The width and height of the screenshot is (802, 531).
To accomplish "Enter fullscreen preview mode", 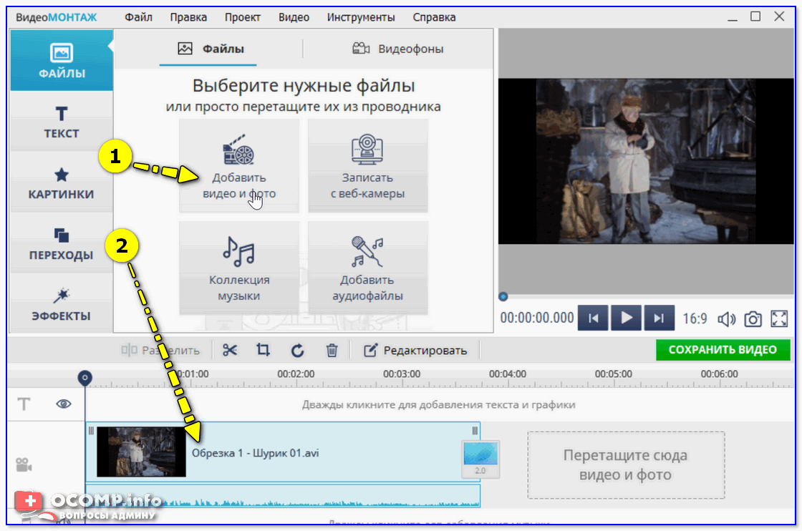I will [779, 319].
